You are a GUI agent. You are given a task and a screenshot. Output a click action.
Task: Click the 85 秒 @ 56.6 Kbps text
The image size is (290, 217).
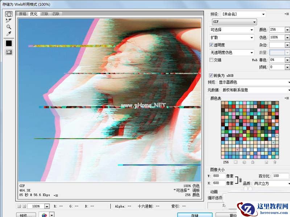34,195
